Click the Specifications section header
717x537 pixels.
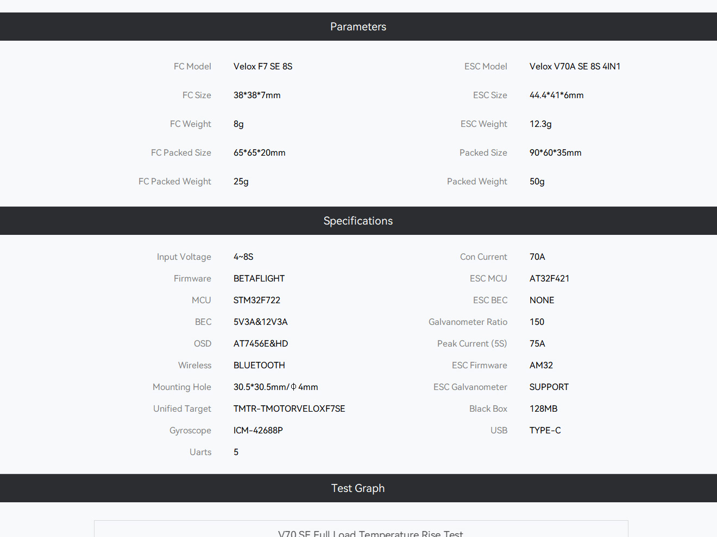point(358,221)
